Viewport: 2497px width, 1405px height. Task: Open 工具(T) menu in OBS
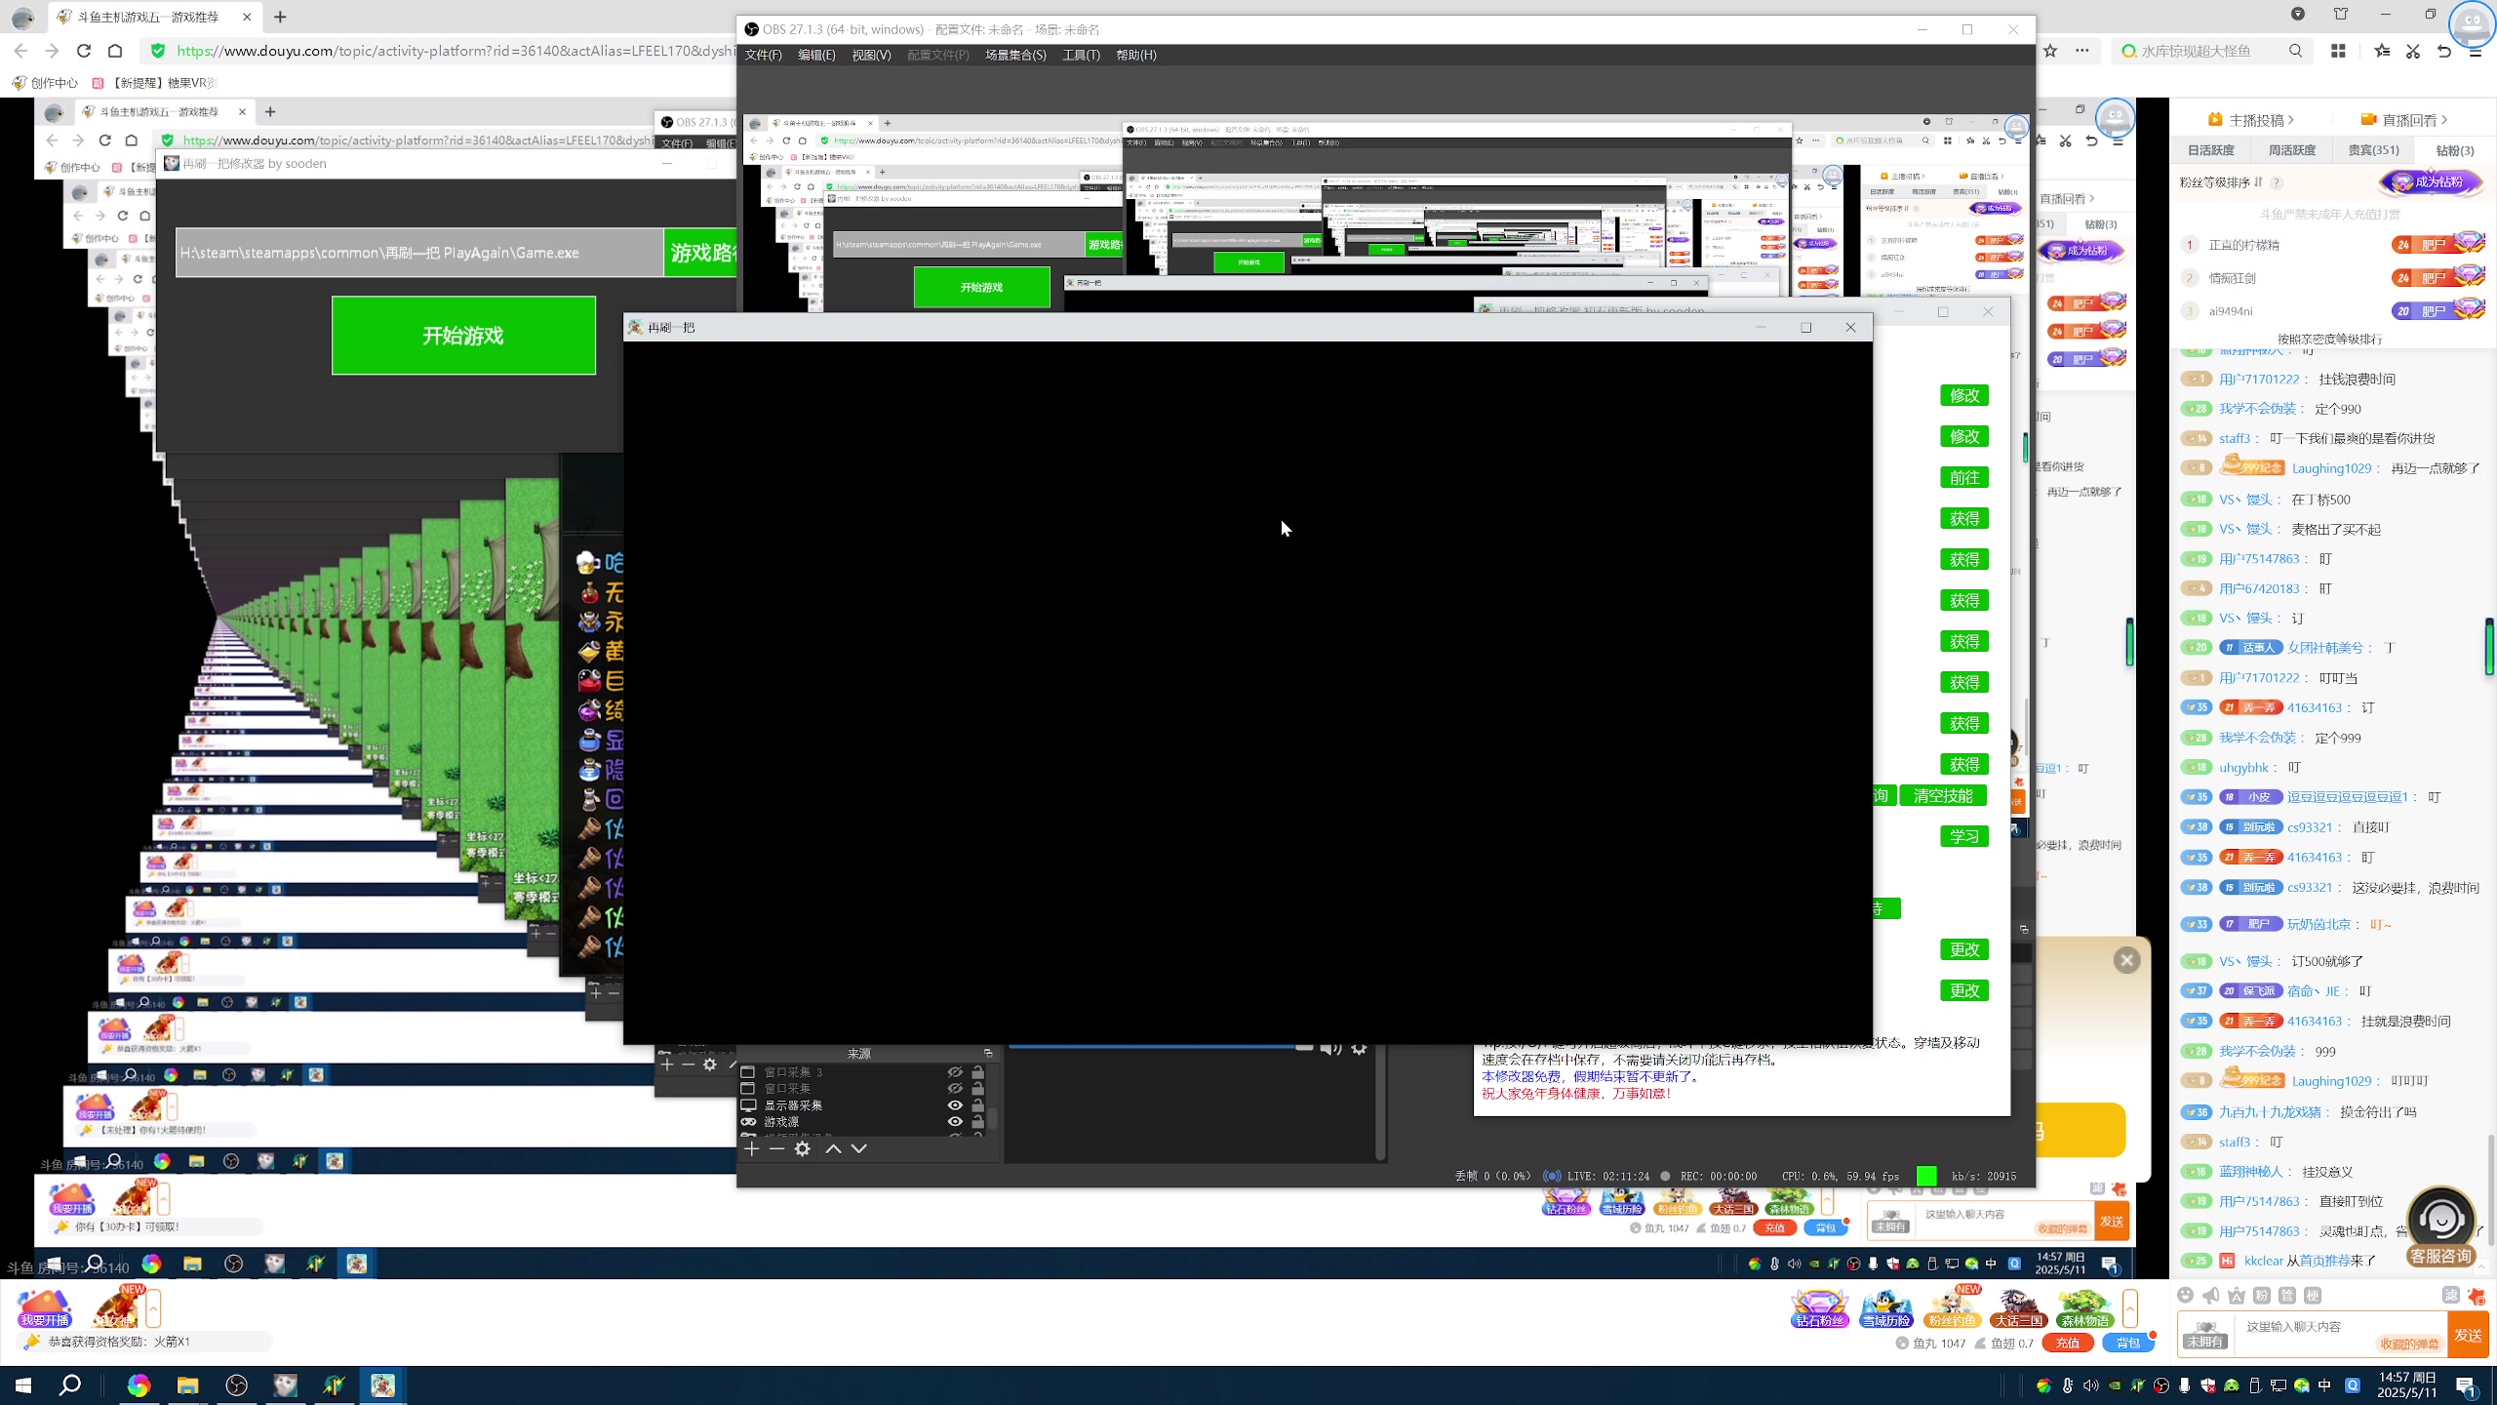coord(1081,55)
